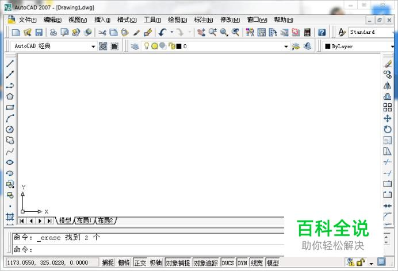Click the black layer color swatch
398x271 pixels.
point(179,46)
